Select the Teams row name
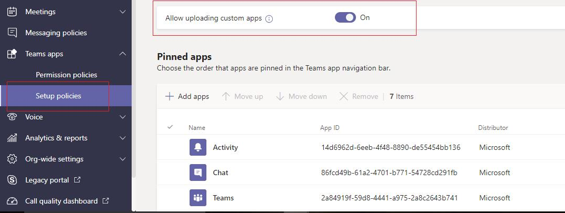This screenshot has height=213, width=565. 223,198
